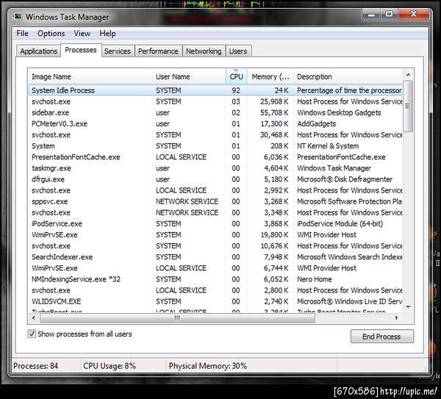
Task: Click the Physical Memory: 30% status entry
Action: [207, 366]
